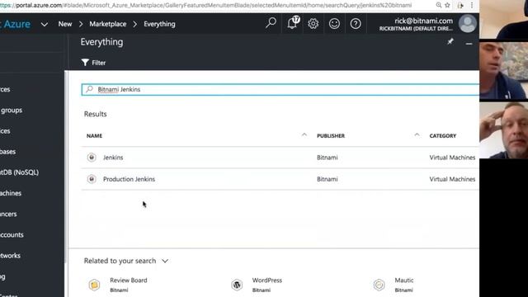
Task: Expand the Azure dropdown chevron
Action: click(44, 24)
